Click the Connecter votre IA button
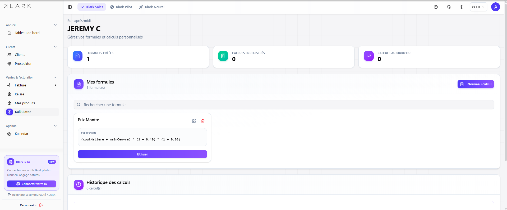The height and width of the screenshot is (210, 507). pyautogui.click(x=31, y=184)
